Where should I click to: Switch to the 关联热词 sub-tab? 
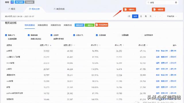coord(68,25)
